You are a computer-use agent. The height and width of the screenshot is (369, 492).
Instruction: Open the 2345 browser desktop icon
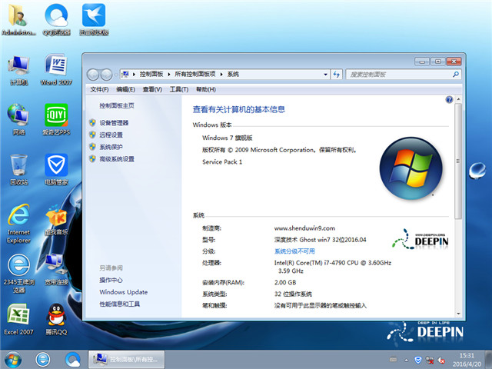click(x=18, y=274)
